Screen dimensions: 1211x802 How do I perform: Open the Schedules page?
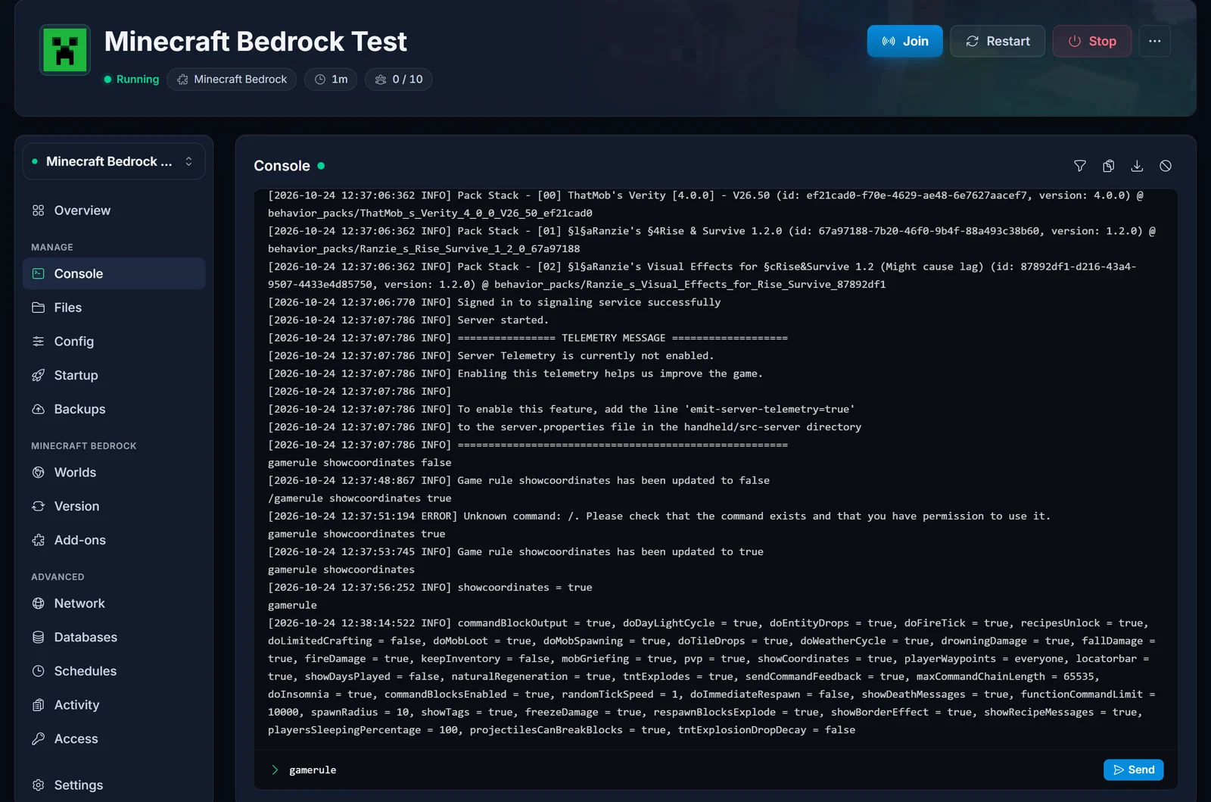(x=114, y=671)
